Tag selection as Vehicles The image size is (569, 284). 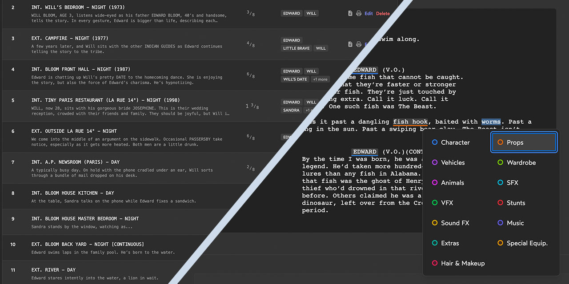coord(453,162)
